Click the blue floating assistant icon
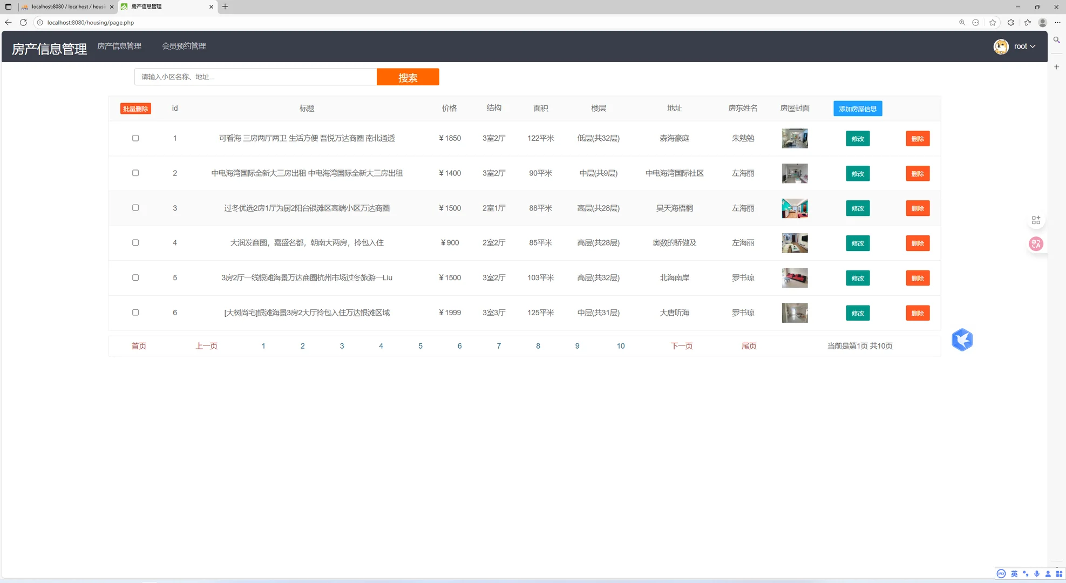The image size is (1066, 583). click(962, 340)
